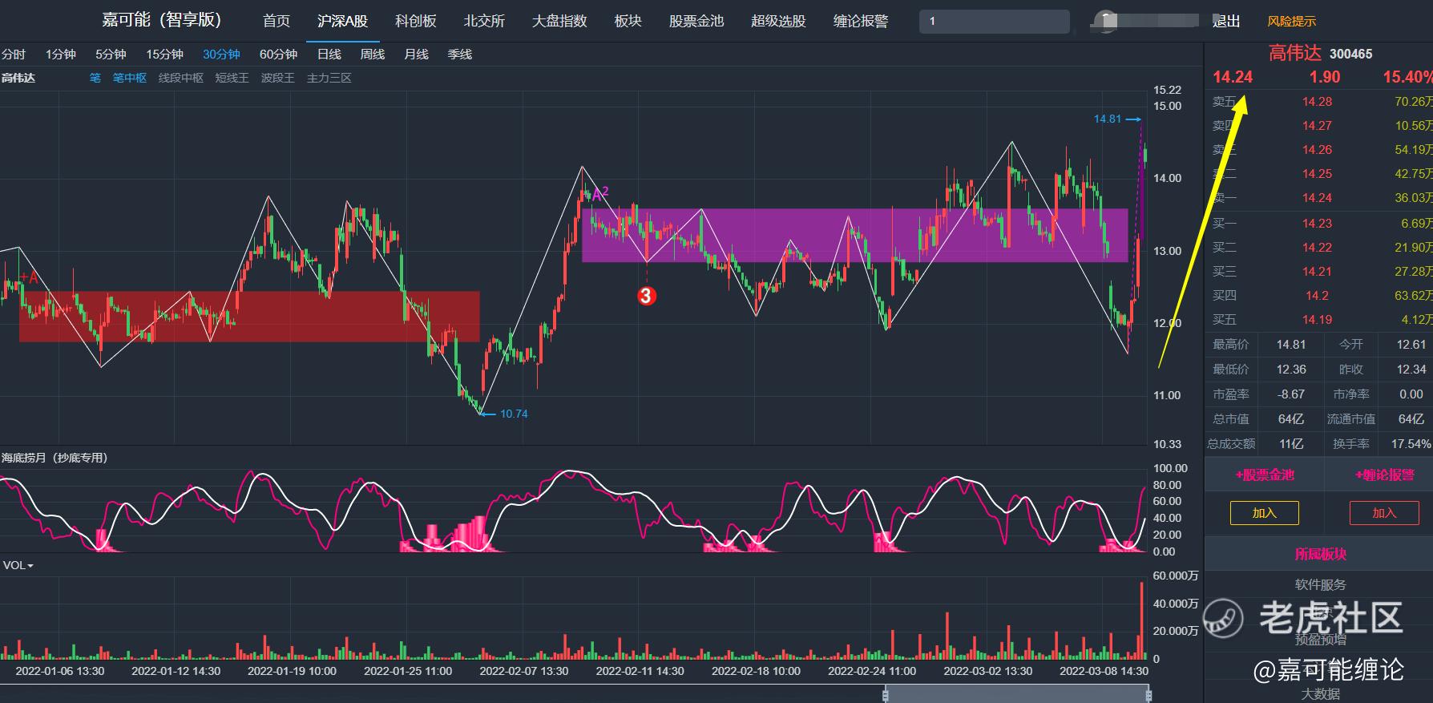Click the 昨收 value 12.34
1433x703 pixels.
coord(1411,370)
